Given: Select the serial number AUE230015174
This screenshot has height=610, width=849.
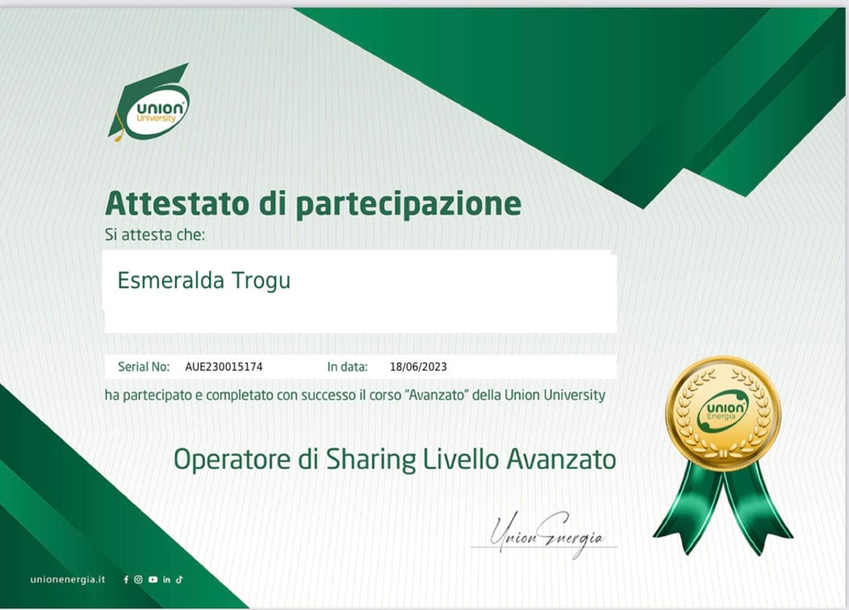Looking at the screenshot, I should point(223,367).
